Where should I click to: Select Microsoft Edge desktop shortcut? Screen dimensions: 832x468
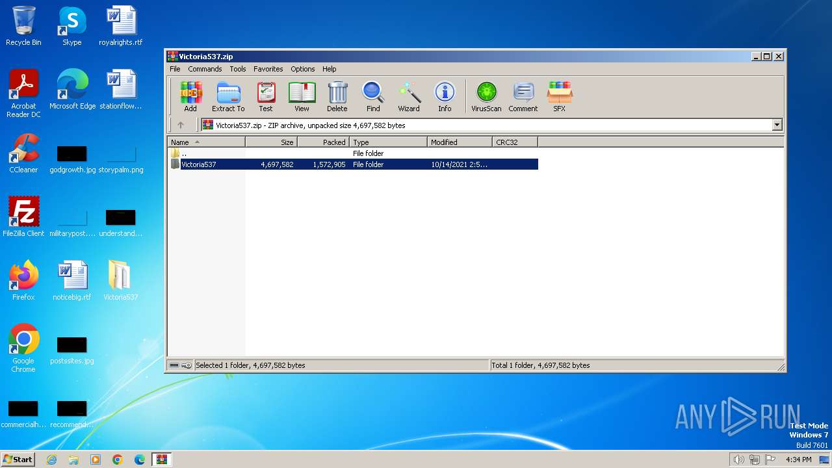pyautogui.click(x=72, y=90)
